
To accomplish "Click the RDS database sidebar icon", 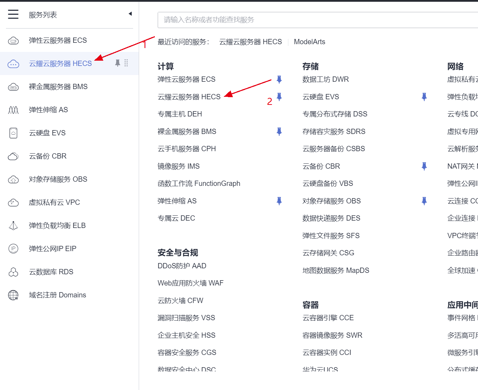I will coord(13,272).
